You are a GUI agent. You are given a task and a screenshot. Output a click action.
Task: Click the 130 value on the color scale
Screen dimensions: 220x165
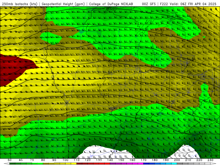pos(99,160)
